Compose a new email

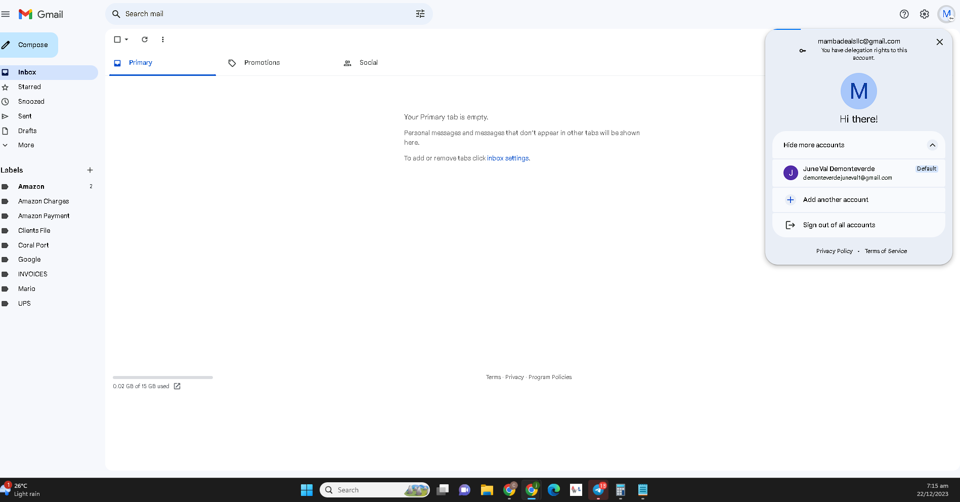tap(28, 45)
